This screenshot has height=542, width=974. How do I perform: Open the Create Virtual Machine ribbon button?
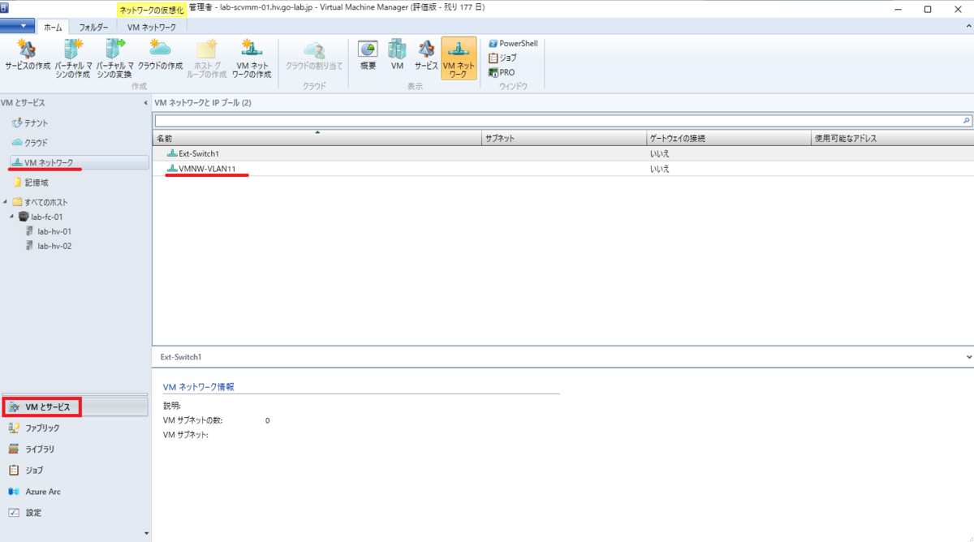pyautogui.click(x=72, y=58)
